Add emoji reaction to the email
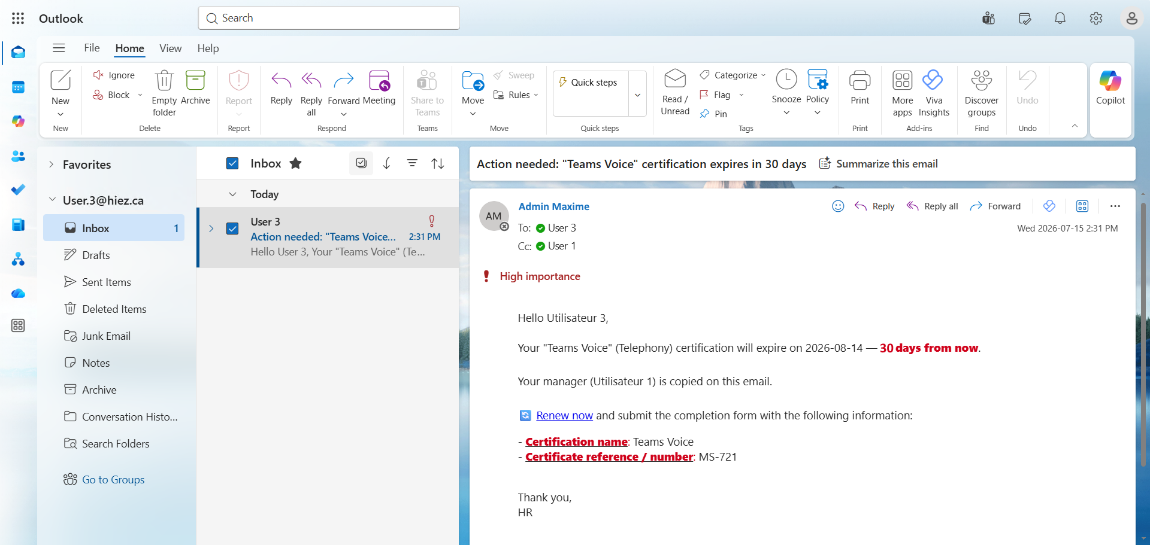The image size is (1150, 545). [838, 206]
